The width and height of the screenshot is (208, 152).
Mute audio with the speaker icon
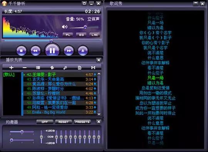click(65, 27)
